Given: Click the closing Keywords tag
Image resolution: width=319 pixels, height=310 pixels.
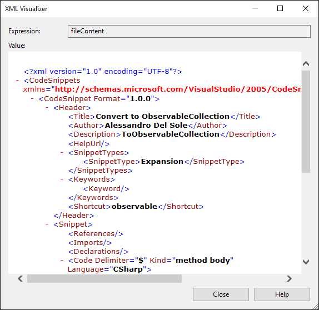Looking at the screenshot, I should 93,198.
